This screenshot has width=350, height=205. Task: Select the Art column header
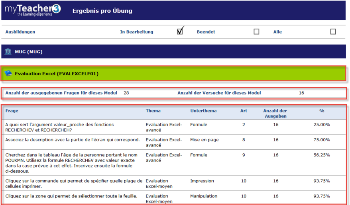[x=243, y=111]
